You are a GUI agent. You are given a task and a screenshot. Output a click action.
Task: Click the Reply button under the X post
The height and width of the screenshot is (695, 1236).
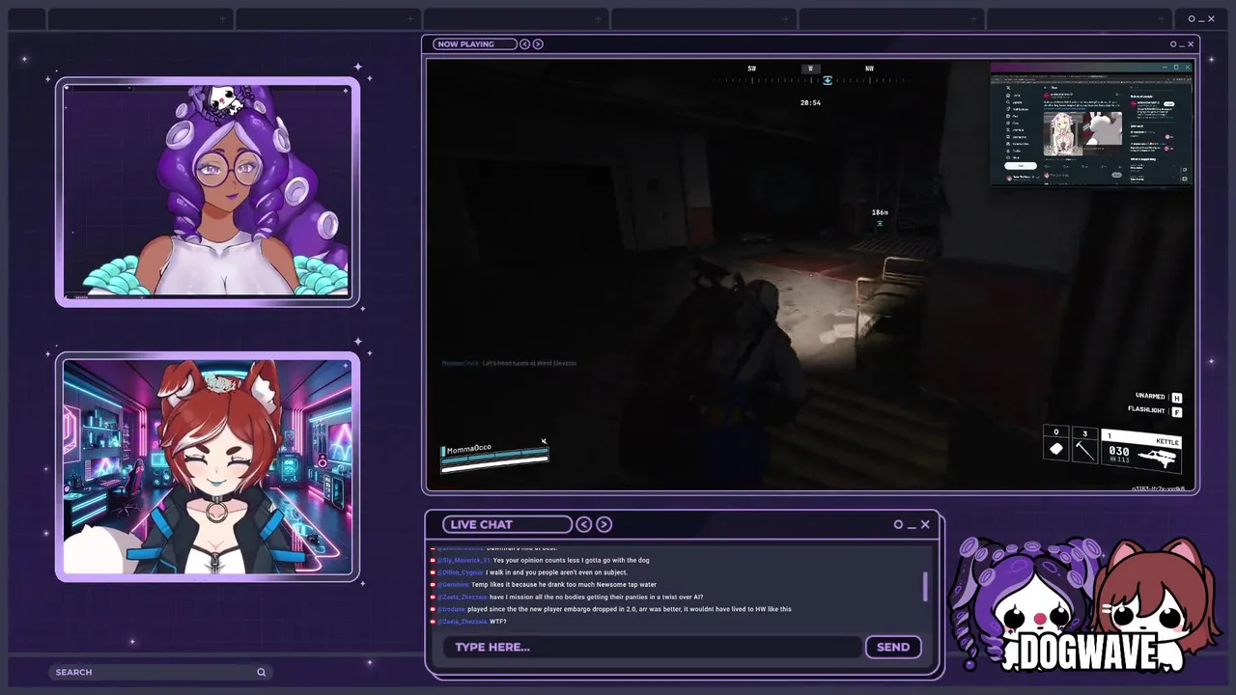pos(1117,175)
